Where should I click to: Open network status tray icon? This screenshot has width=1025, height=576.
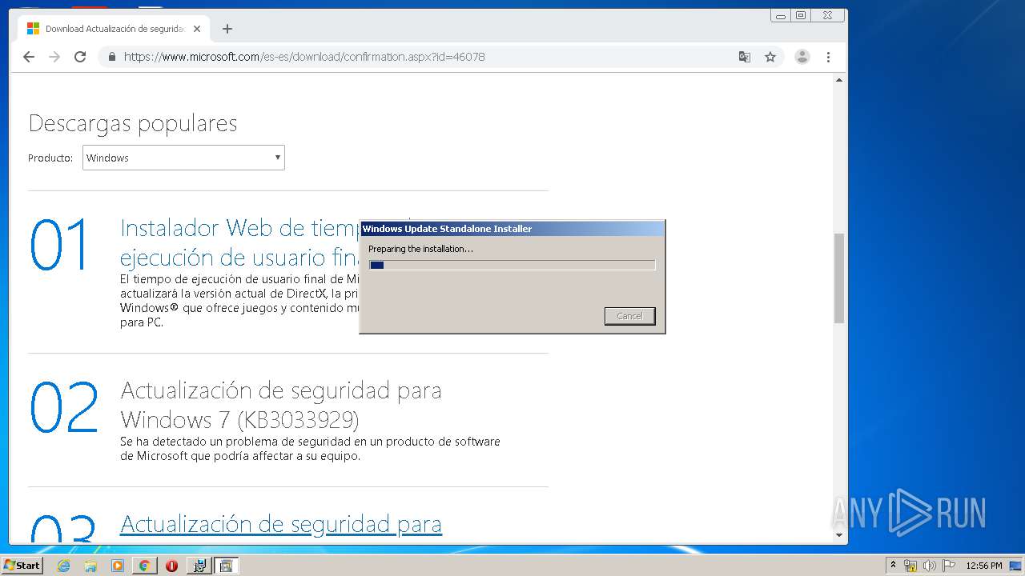pos(910,566)
